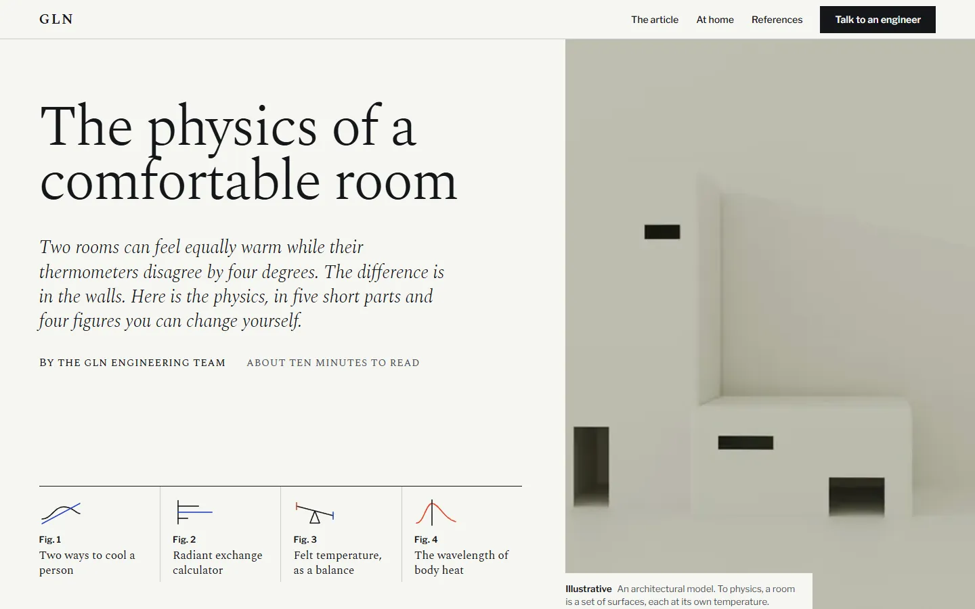975x609 pixels.
Task: Click the GLN logo
Action: click(x=56, y=20)
